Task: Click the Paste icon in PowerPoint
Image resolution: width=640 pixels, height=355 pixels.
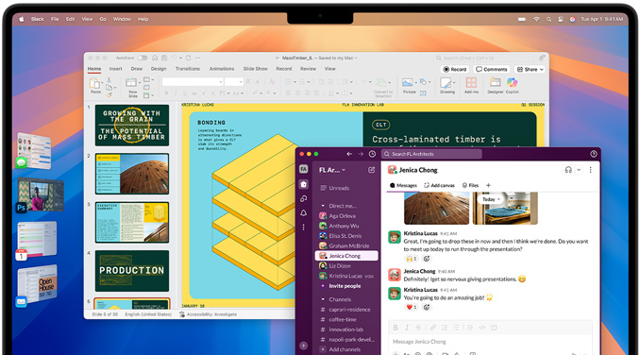Action: 94,84
